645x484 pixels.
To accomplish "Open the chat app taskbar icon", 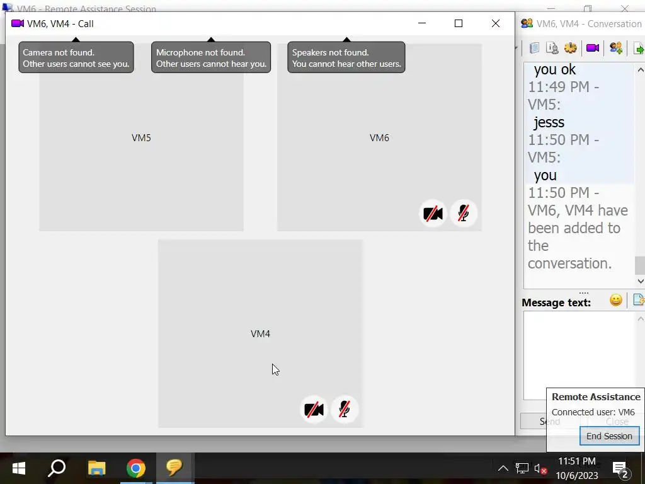I will pyautogui.click(x=174, y=468).
